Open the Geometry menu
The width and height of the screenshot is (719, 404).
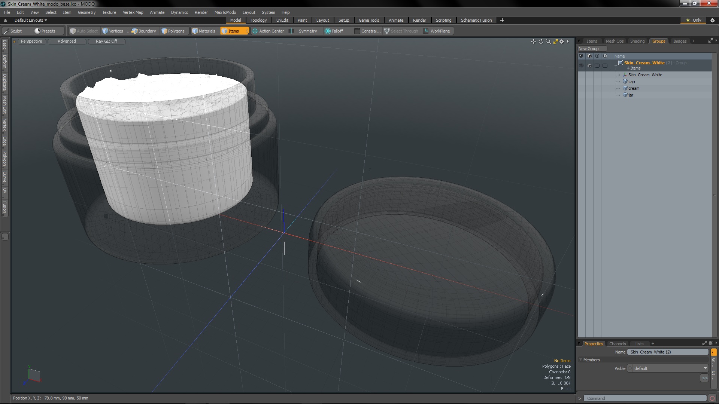coord(87,12)
